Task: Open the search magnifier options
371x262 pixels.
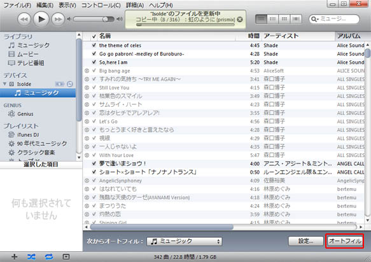Action: click(314, 19)
